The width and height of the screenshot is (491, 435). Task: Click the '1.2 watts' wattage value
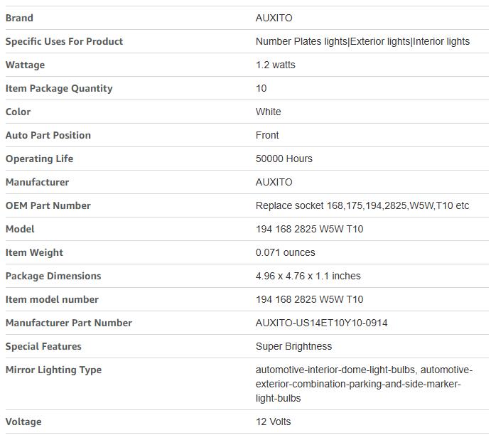click(x=275, y=65)
